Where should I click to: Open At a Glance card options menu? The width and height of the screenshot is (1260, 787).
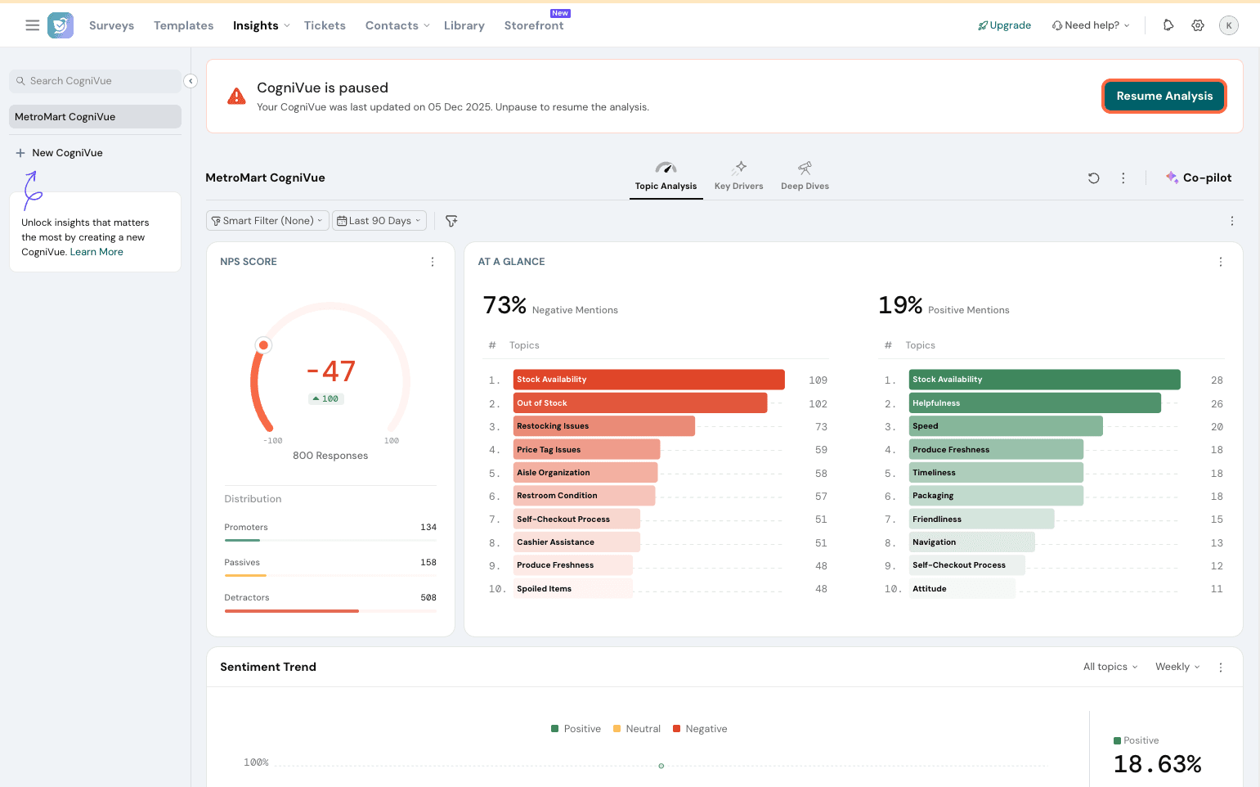(x=1220, y=262)
